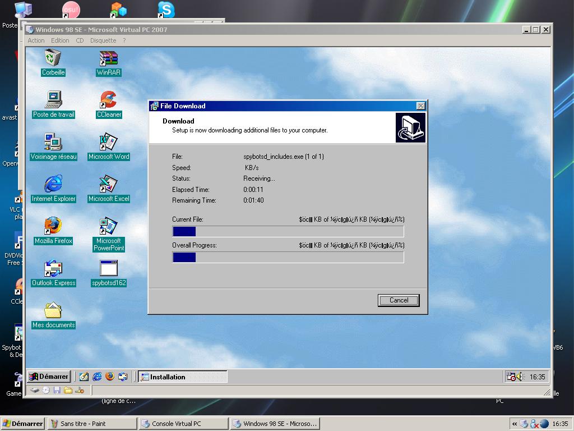The width and height of the screenshot is (574, 431).
Task: Open the Microsoft Excel shortcut
Action: click(x=108, y=184)
